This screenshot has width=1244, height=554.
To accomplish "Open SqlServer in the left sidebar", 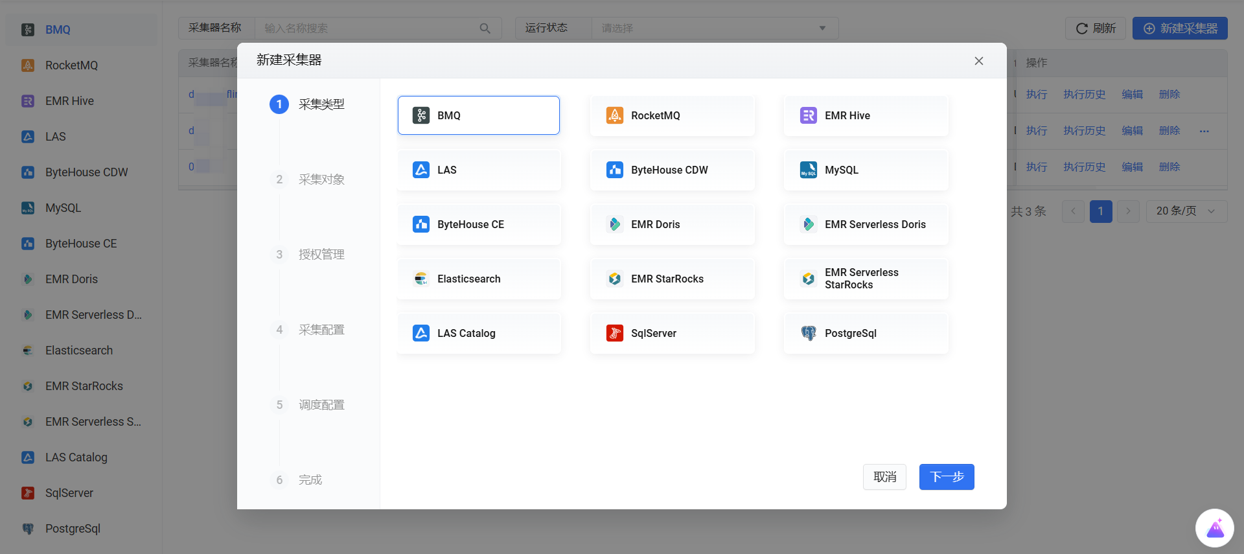I will (x=82, y=493).
